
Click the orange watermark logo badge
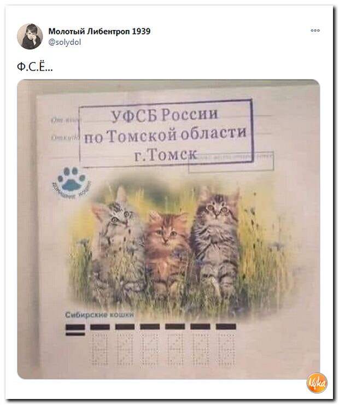pos(317,383)
